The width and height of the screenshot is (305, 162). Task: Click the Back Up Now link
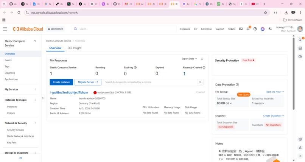pyautogui.click(x=275, y=92)
